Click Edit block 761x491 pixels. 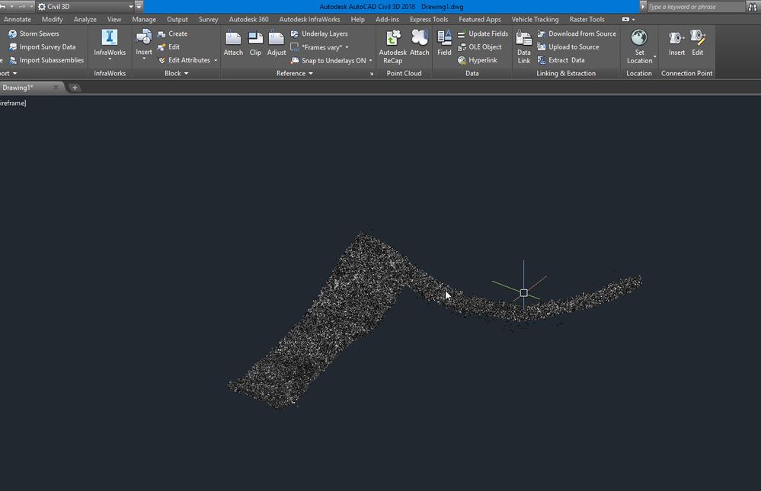168,47
